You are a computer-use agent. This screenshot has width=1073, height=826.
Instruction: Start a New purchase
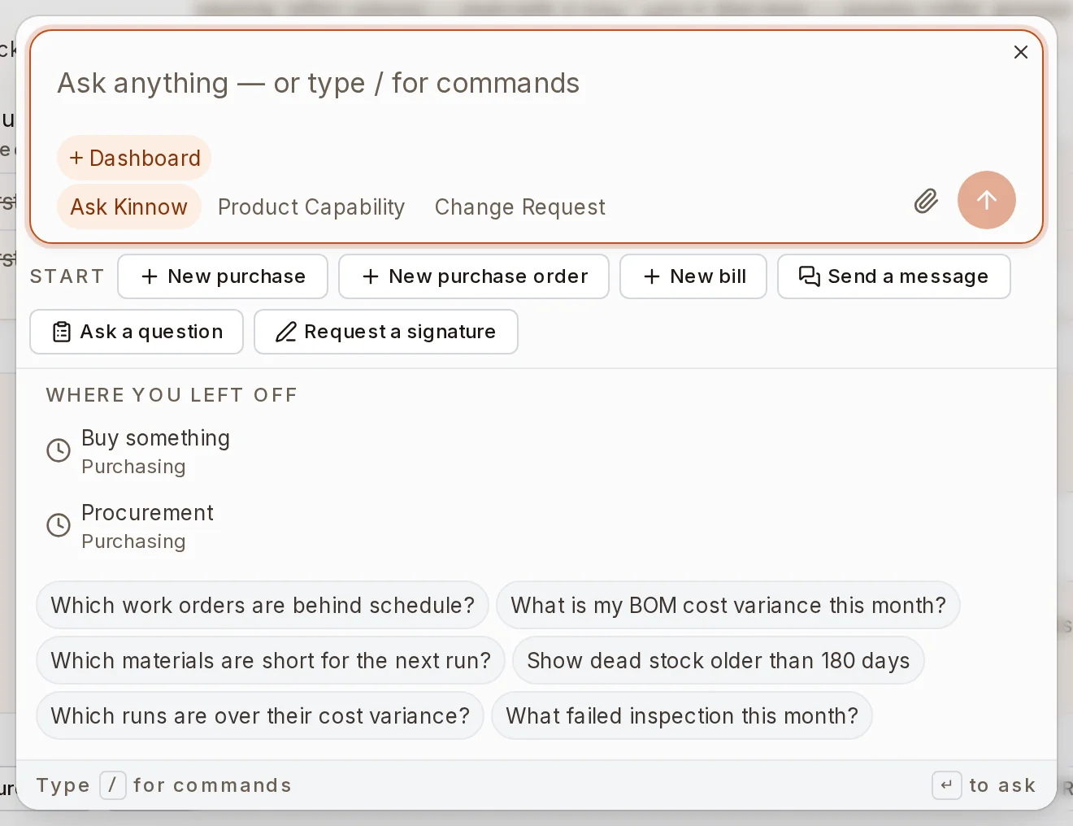223,276
